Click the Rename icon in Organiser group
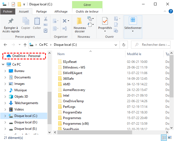This screenshot has width=174, height=141. (65, 28)
